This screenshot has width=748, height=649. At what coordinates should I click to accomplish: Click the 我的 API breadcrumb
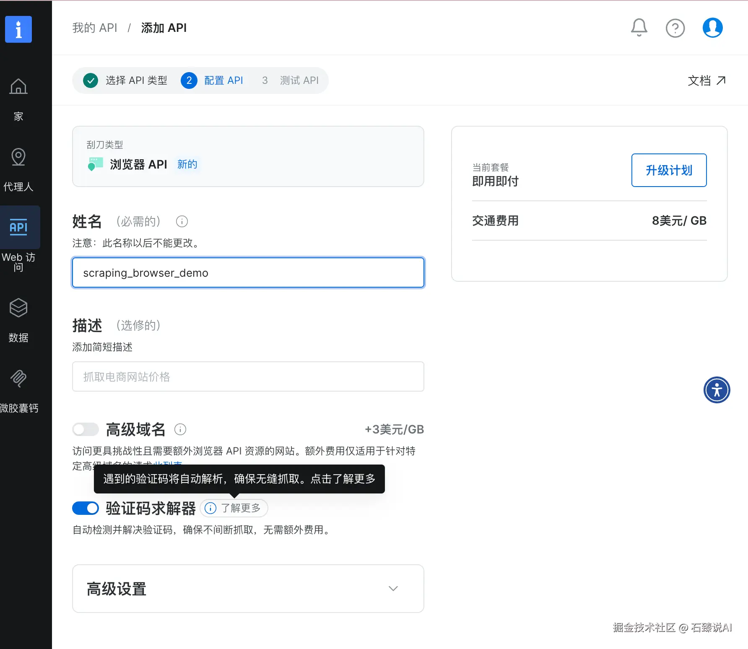tap(94, 28)
